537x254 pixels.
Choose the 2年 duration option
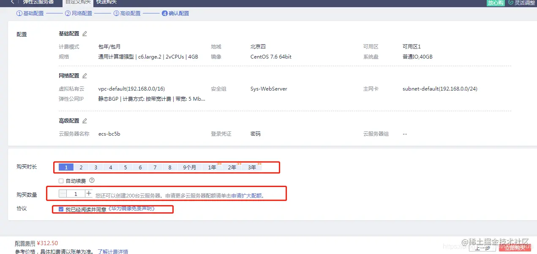[x=232, y=167]
